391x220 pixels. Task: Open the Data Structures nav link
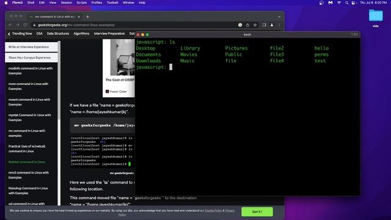tap(58, 34)
